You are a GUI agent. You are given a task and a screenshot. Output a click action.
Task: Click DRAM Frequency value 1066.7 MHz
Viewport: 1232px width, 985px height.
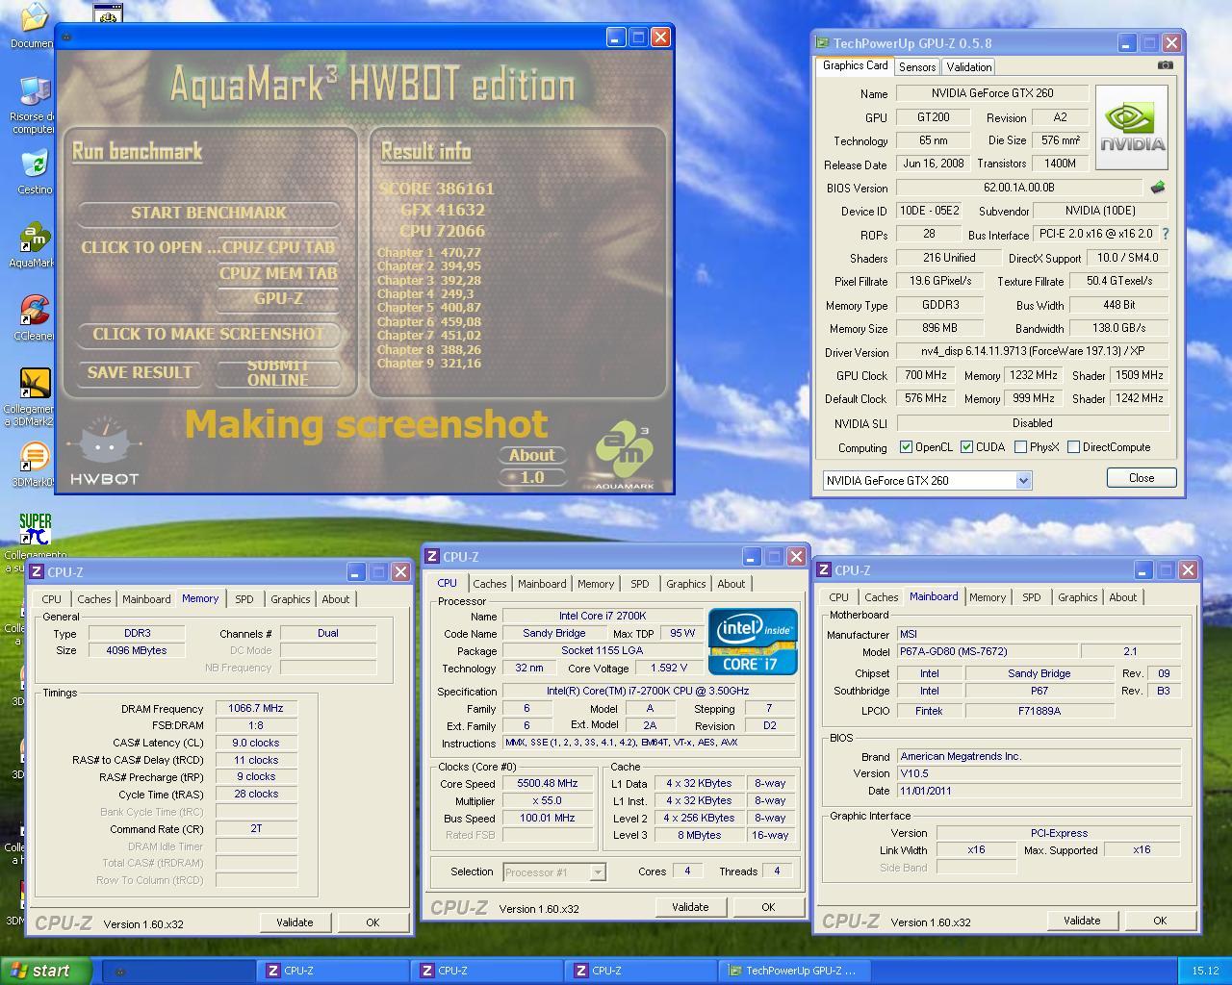(256, 708)
